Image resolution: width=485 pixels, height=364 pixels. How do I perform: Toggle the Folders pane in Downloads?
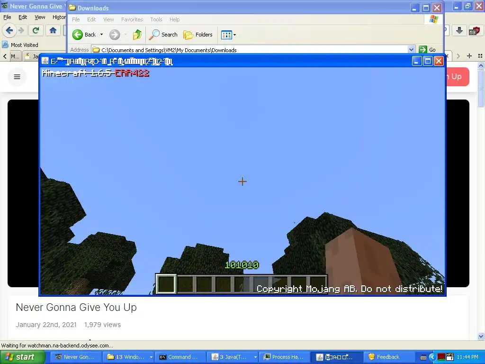coord(198,35)
